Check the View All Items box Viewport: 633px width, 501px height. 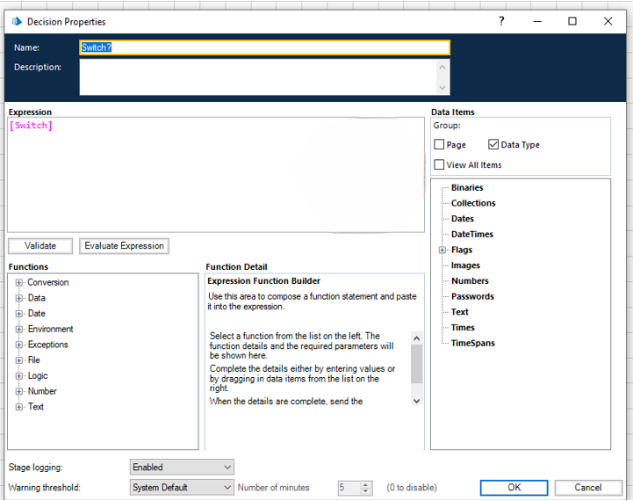(440, 165)
